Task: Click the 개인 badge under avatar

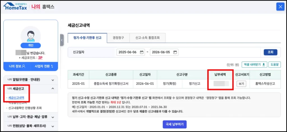Action: 31,46
